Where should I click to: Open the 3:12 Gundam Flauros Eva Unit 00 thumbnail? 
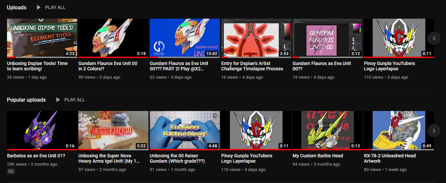point(328,38)
